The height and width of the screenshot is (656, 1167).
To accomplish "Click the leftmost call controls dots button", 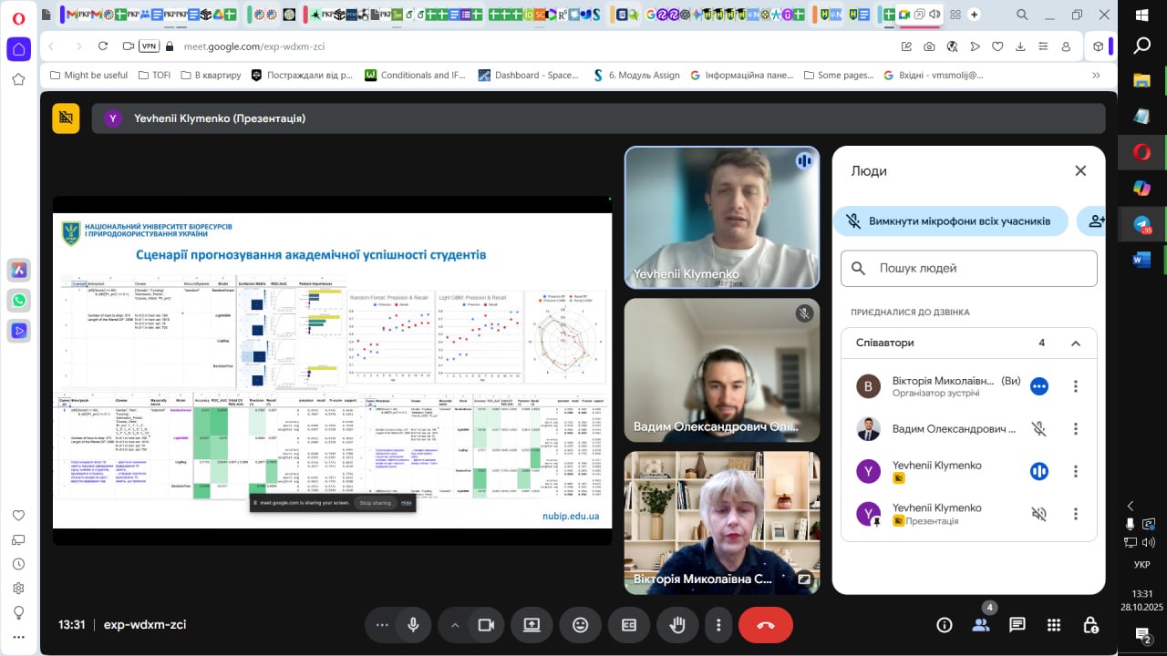I will pos(382,625).
